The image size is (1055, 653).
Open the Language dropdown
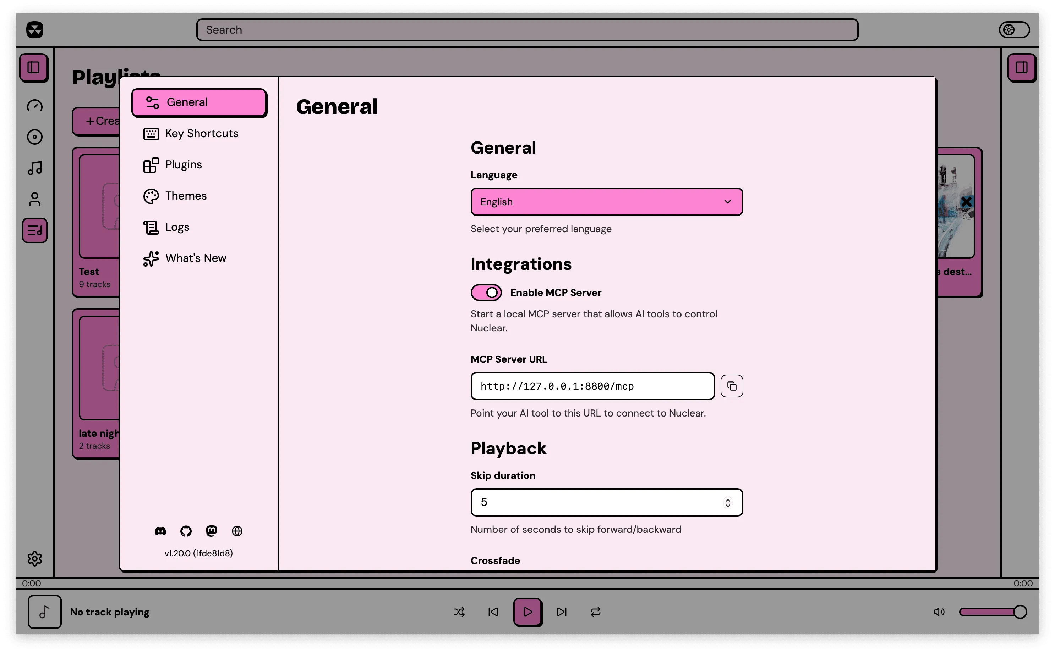tap(606, 202)
